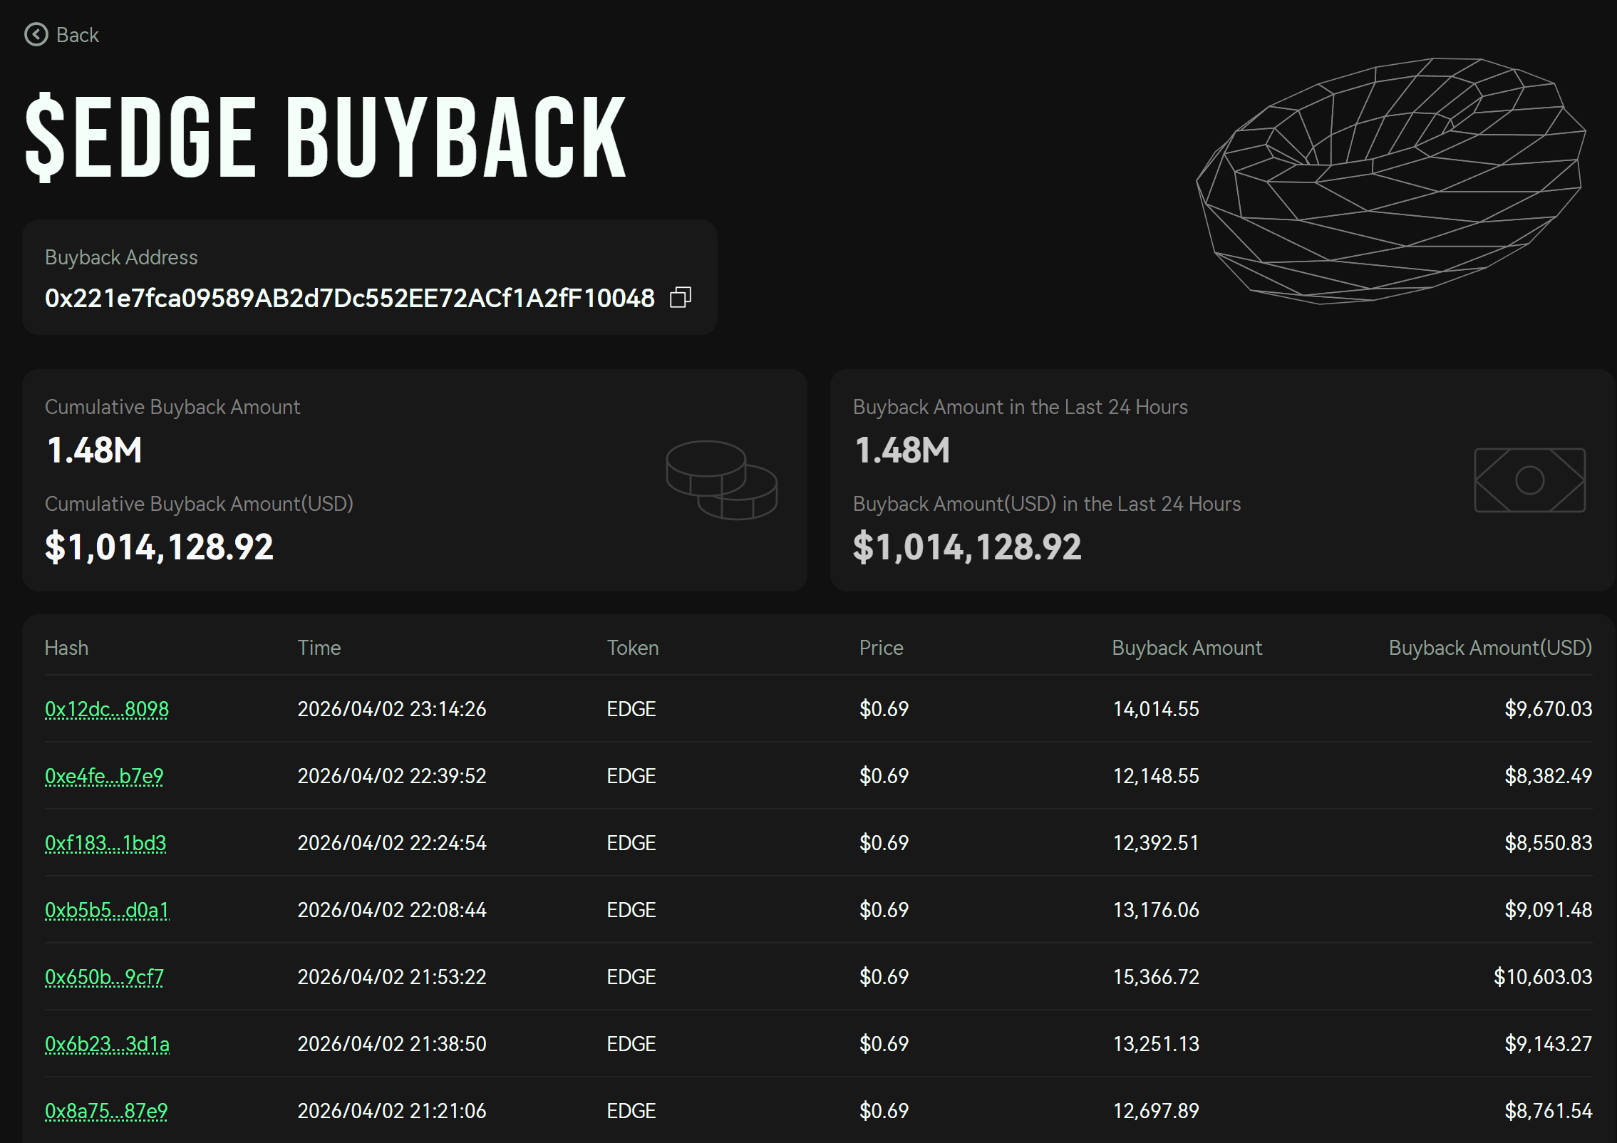The height and width of the screenshot is (1143, 1617).
Task: Click the cumulative USD value $1,014,128.92
Action: 159,547
